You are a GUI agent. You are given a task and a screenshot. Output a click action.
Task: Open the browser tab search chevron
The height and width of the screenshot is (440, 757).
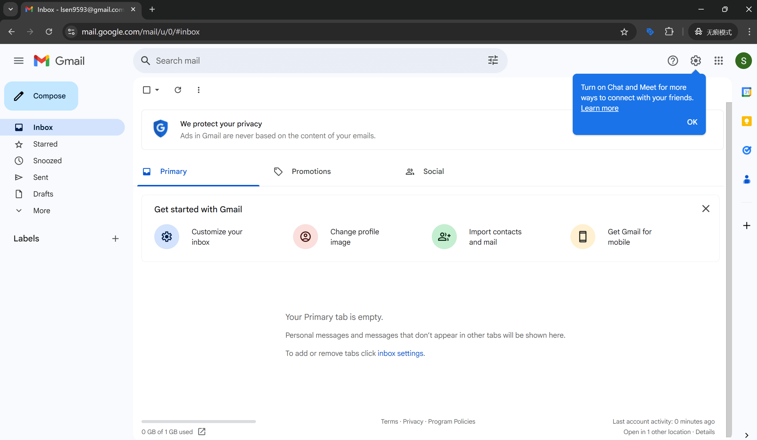(x=10, y=9)
